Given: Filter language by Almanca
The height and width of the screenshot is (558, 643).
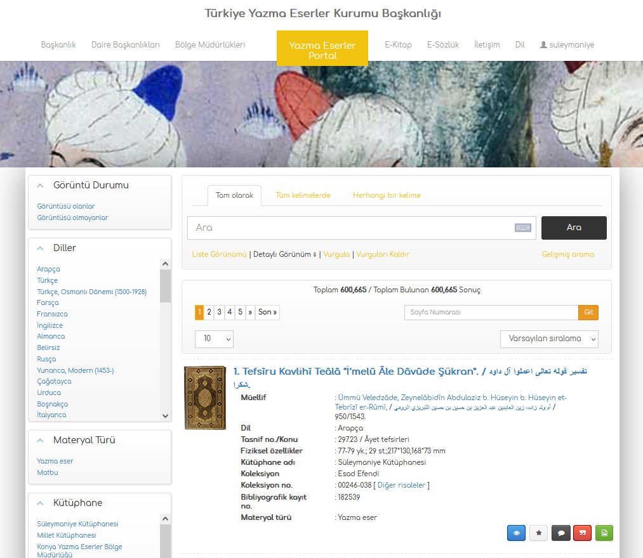Looking at the screenshot, I should click(x=51, y=336).
